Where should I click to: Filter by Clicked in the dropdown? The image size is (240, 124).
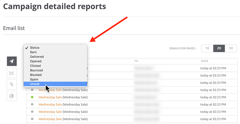point(55,66)
